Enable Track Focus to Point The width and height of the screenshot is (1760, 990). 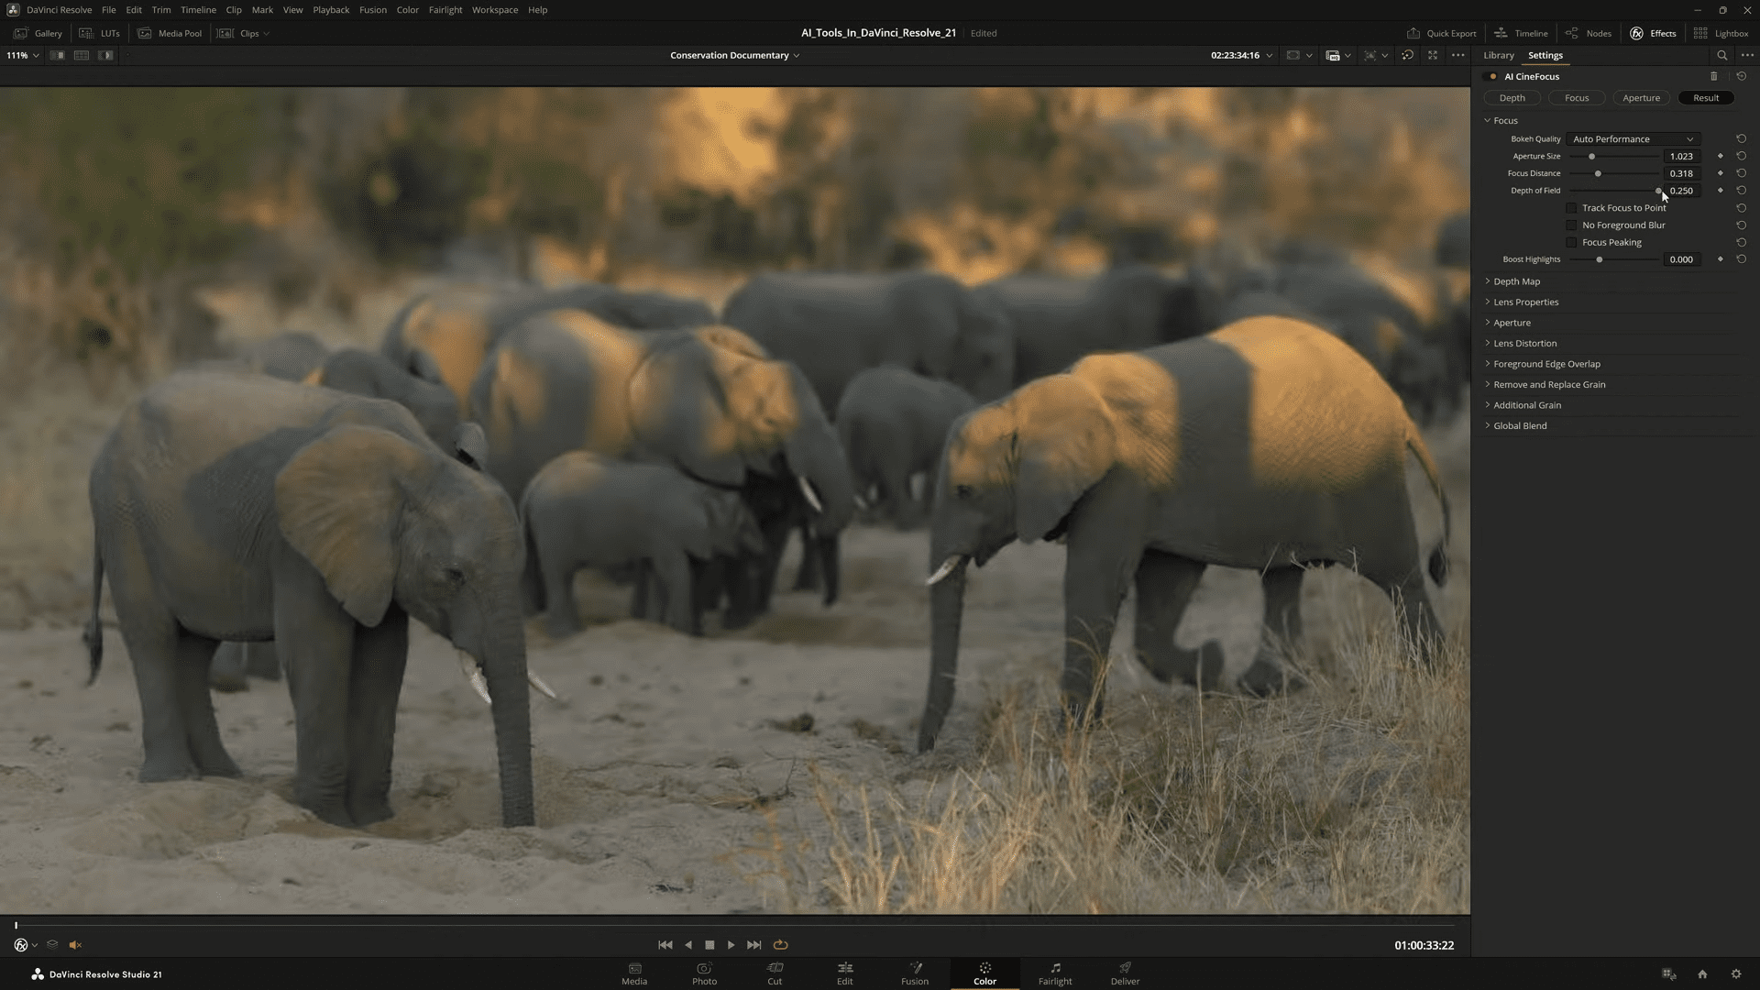1571,207
